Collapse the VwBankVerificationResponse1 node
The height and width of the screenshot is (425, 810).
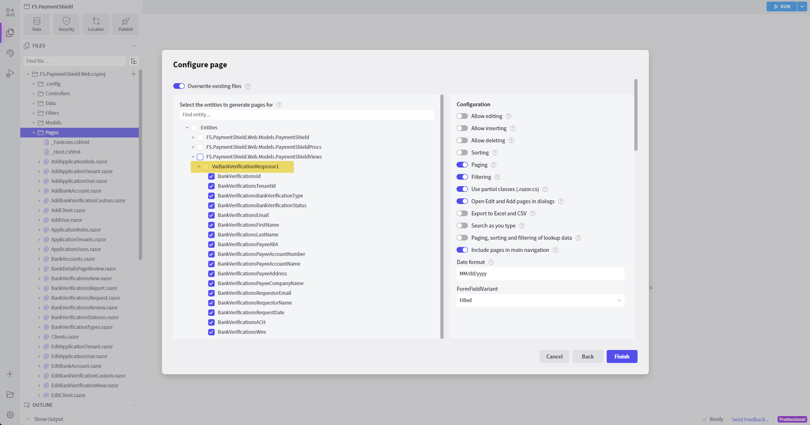click(x=198, y=167)
